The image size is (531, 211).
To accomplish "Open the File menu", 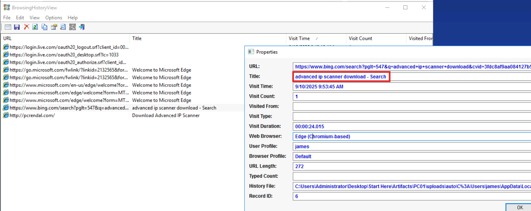I will (7, 18).
